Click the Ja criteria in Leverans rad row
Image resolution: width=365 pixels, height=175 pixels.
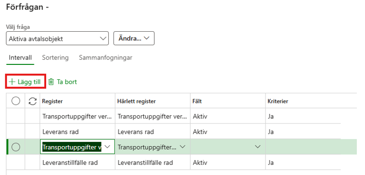pos(303,132)
